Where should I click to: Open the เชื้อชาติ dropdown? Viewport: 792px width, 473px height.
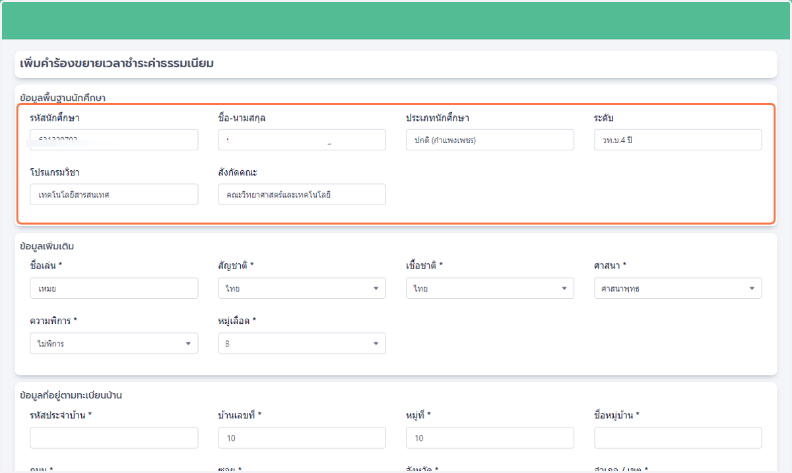point(490,288)
